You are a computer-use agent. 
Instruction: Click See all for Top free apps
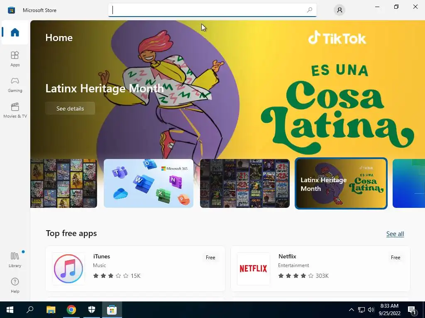395,234
